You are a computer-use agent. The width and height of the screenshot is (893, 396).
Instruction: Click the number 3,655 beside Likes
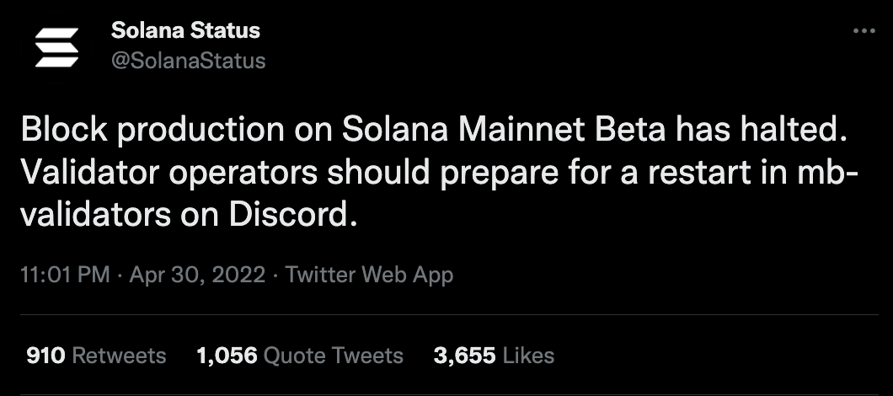(465, 356)
